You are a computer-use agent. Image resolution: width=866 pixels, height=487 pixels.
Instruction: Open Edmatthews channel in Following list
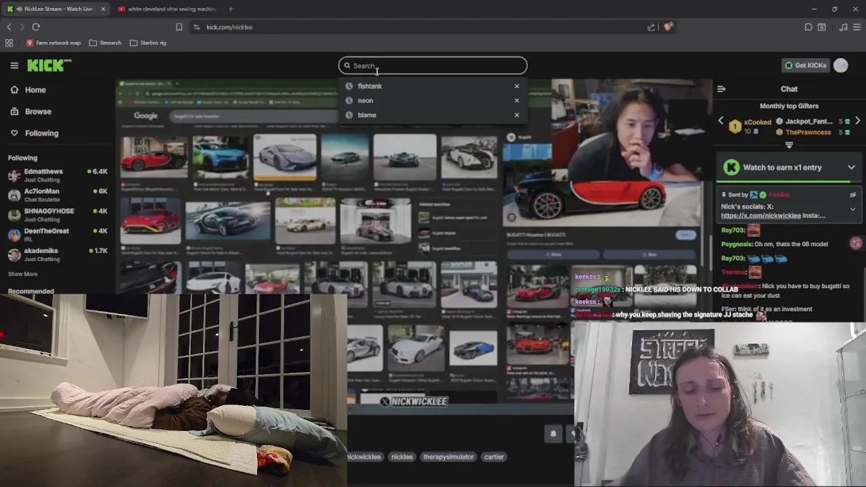pos(57,175)
